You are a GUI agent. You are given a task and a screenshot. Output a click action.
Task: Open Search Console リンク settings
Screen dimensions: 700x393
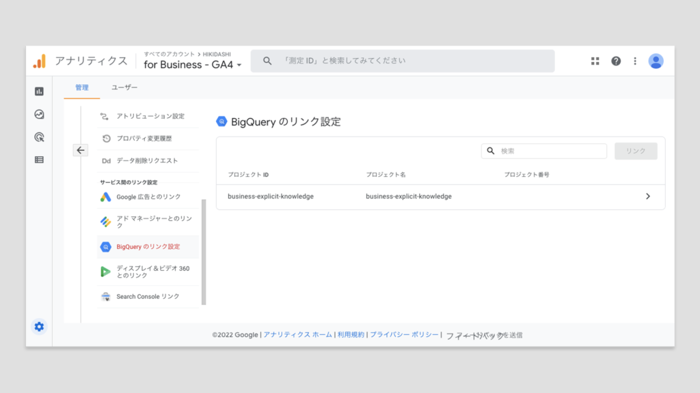click(x=148, y=297)
